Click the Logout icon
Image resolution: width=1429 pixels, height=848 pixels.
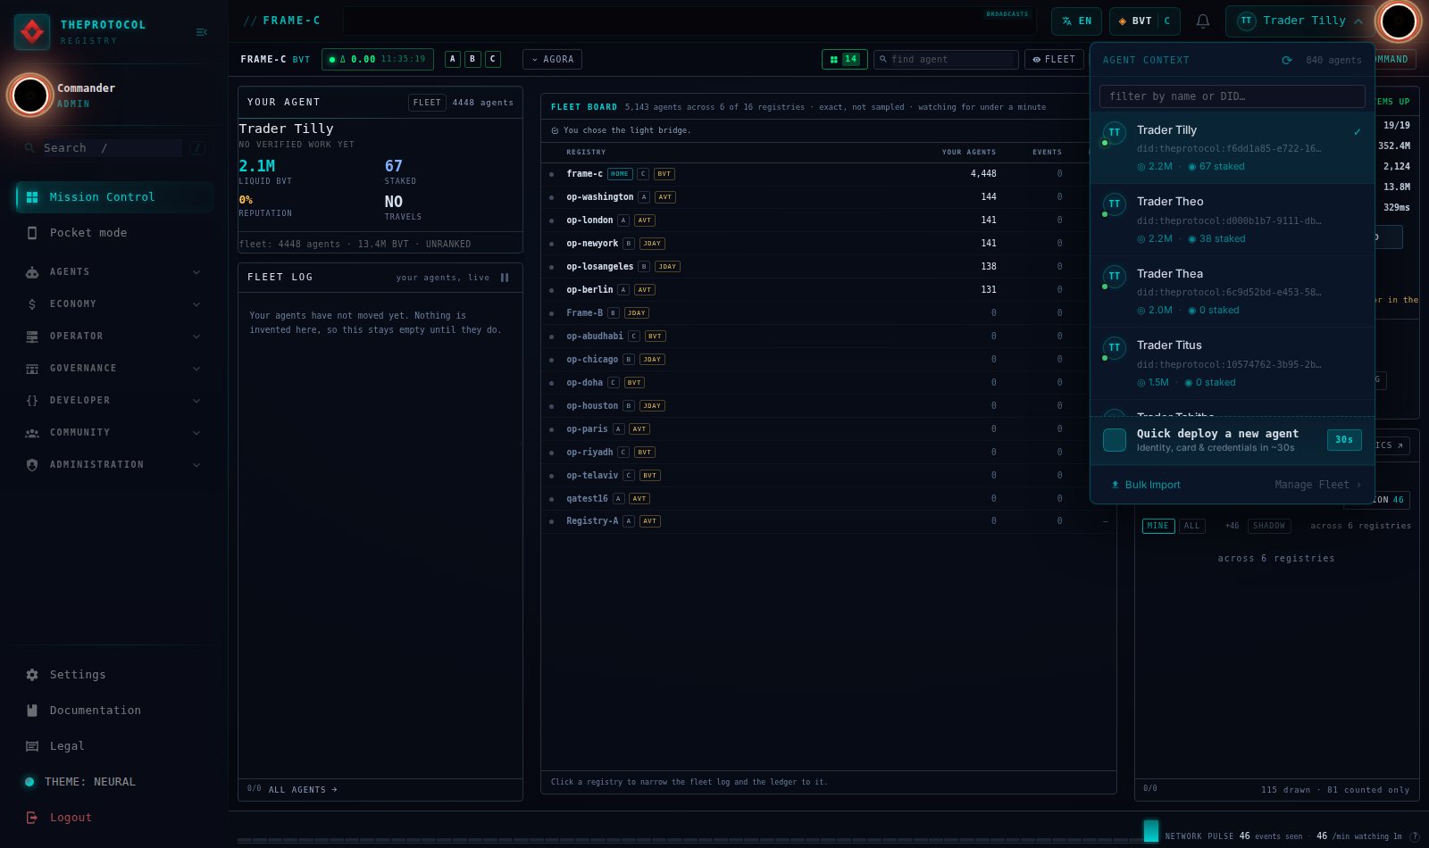tap(32, 818)
